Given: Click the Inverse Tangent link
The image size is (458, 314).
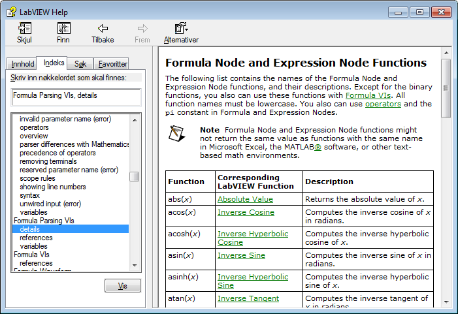Looking at the screenshot, I should click(248, 298).
